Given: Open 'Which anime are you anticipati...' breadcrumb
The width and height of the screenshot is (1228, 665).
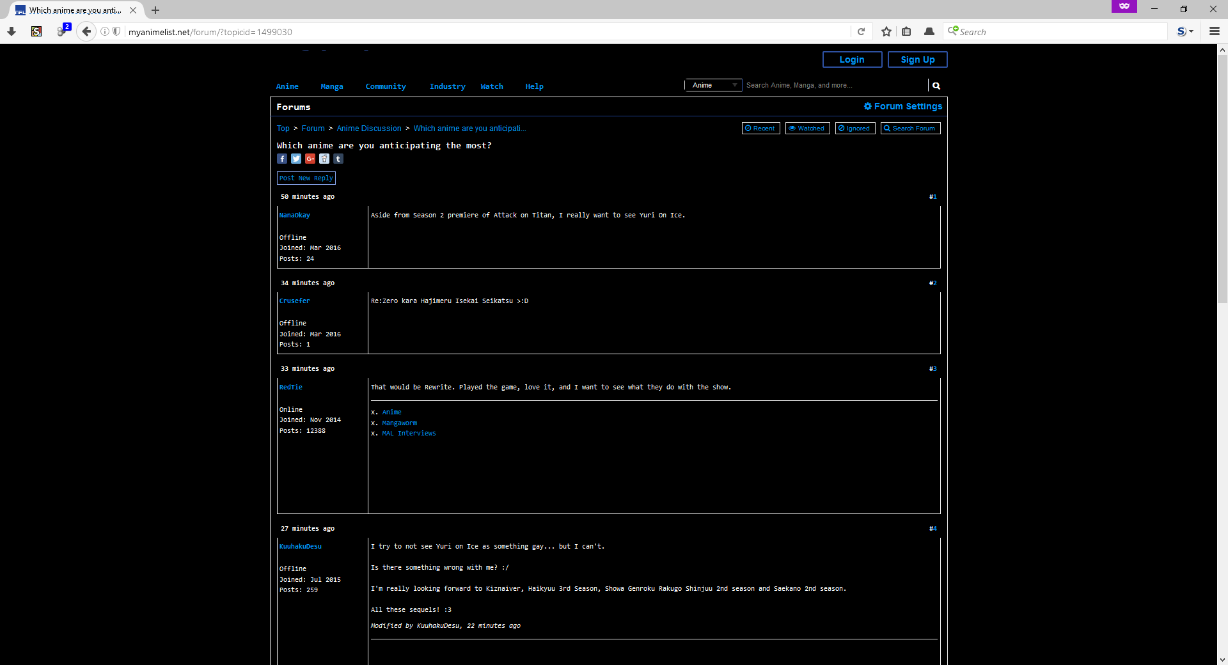Looking at the screenshot, I should coord(469,129).
